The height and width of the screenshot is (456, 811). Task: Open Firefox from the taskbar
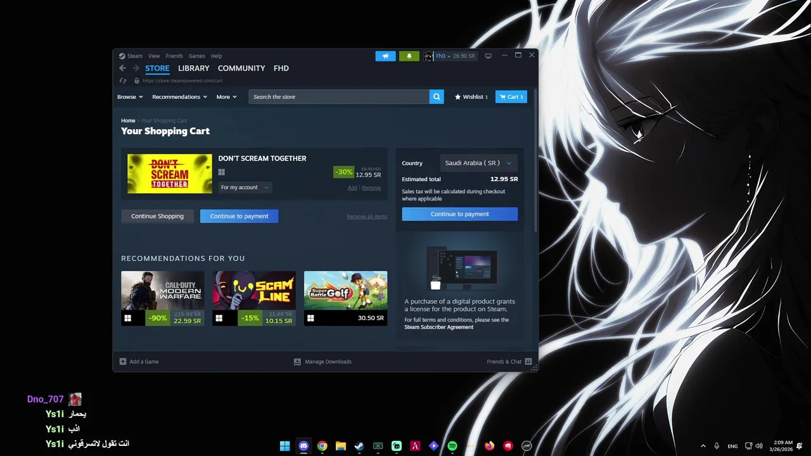[489, 446]
